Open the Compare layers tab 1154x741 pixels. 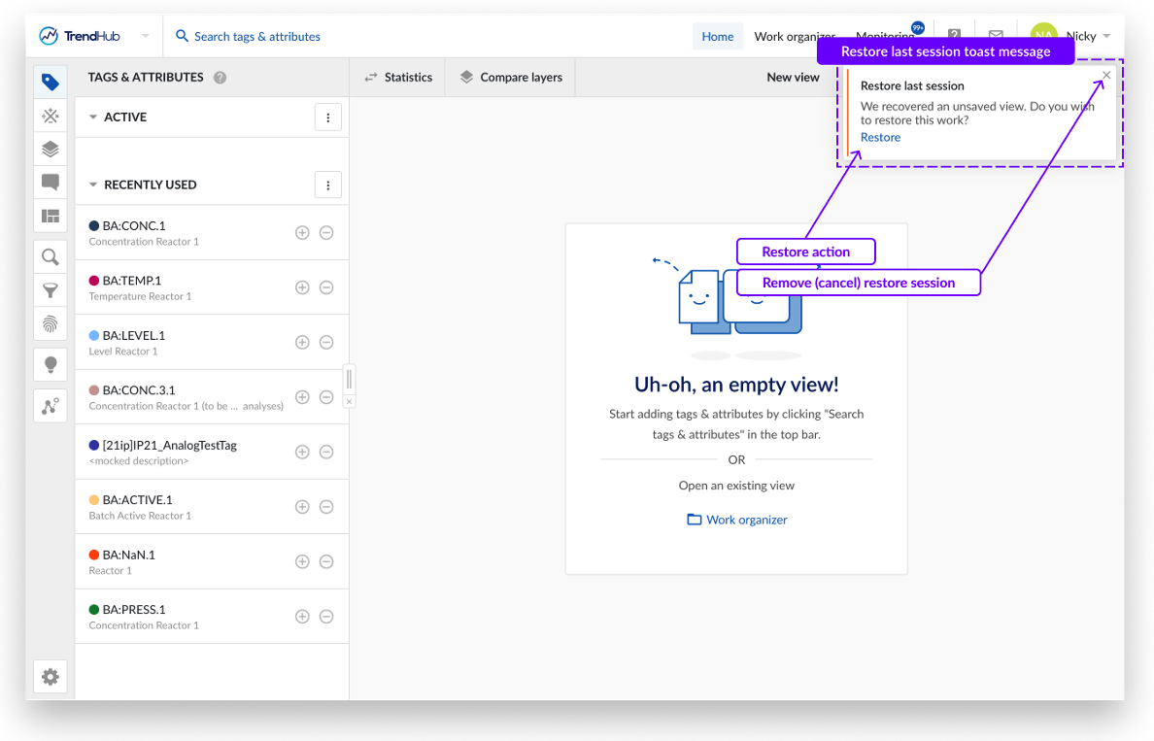pyautogui.click(x=511, y=78)
